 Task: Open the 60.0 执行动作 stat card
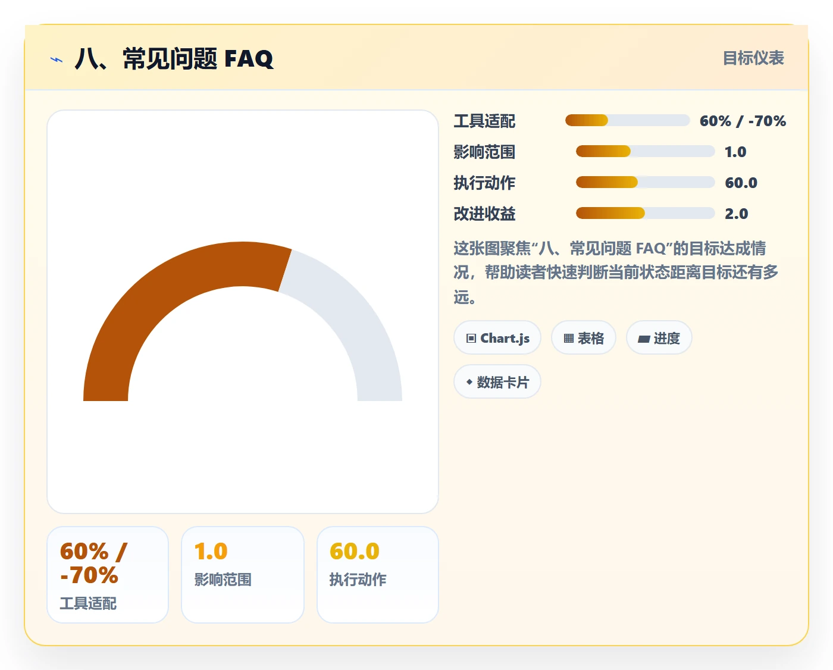(378, 575)
